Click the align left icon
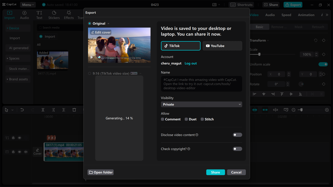 pos(254,94)
